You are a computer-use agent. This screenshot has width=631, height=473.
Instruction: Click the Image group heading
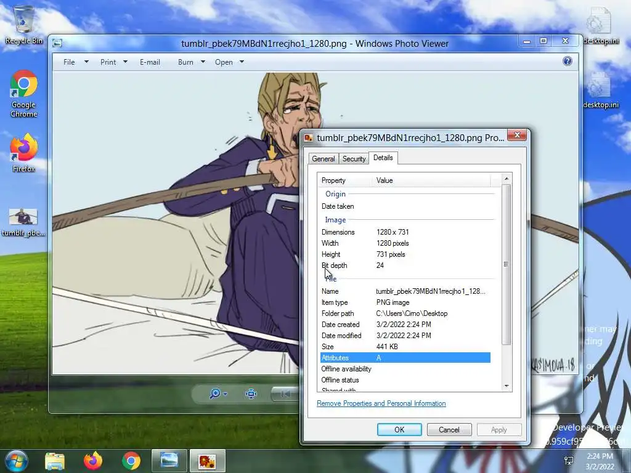(335, 220)
